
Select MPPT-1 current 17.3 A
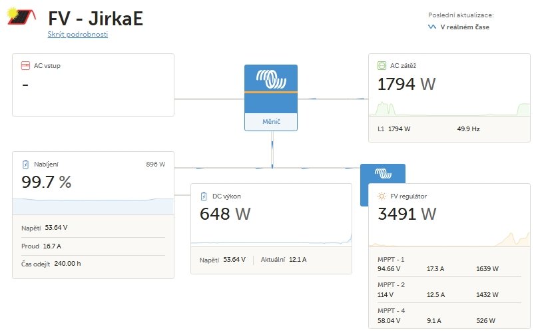coord(435,269)
